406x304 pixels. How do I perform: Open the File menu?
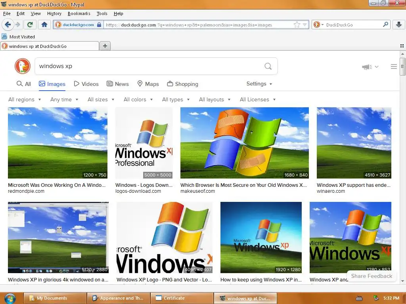[x=7, y=13]
